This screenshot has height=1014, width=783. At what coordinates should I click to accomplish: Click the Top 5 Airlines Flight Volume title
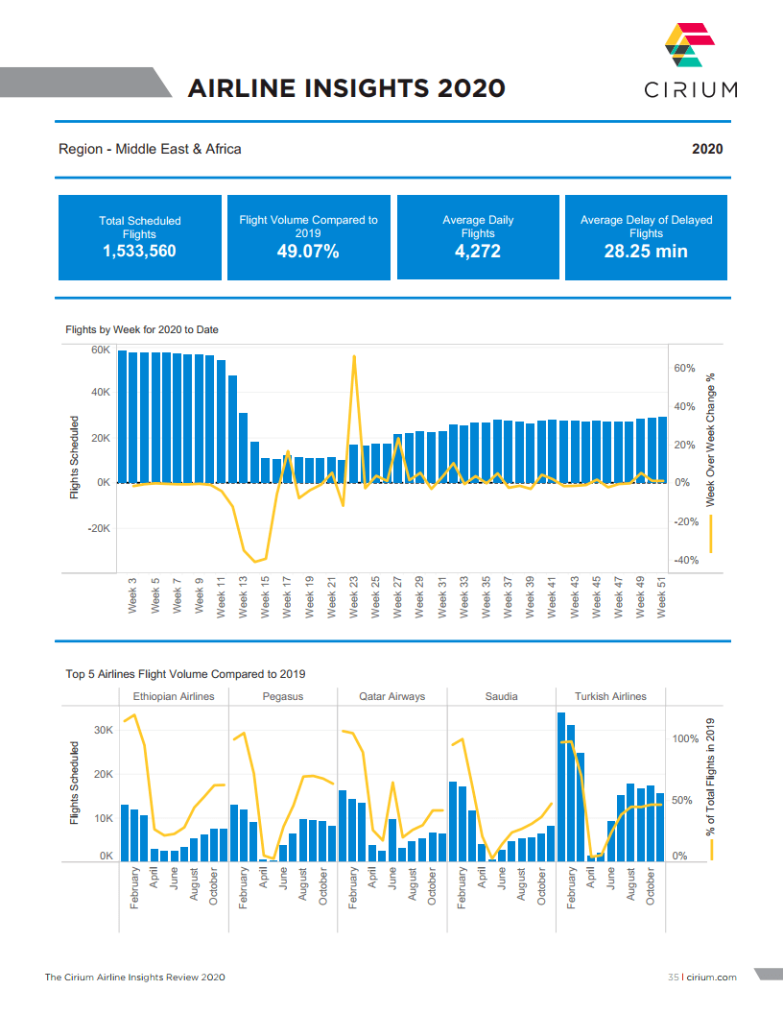[x=185, y=674]
